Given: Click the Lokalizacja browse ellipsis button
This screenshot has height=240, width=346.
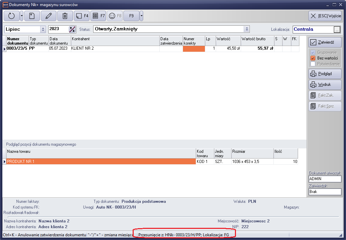Looking at the screenshot, I should point(337,30).
